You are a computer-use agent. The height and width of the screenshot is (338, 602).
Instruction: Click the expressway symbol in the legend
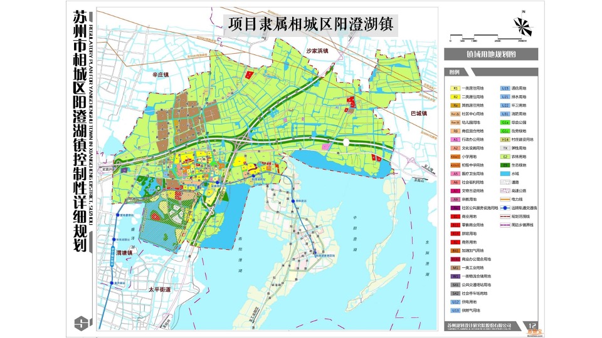coord(506,190)
